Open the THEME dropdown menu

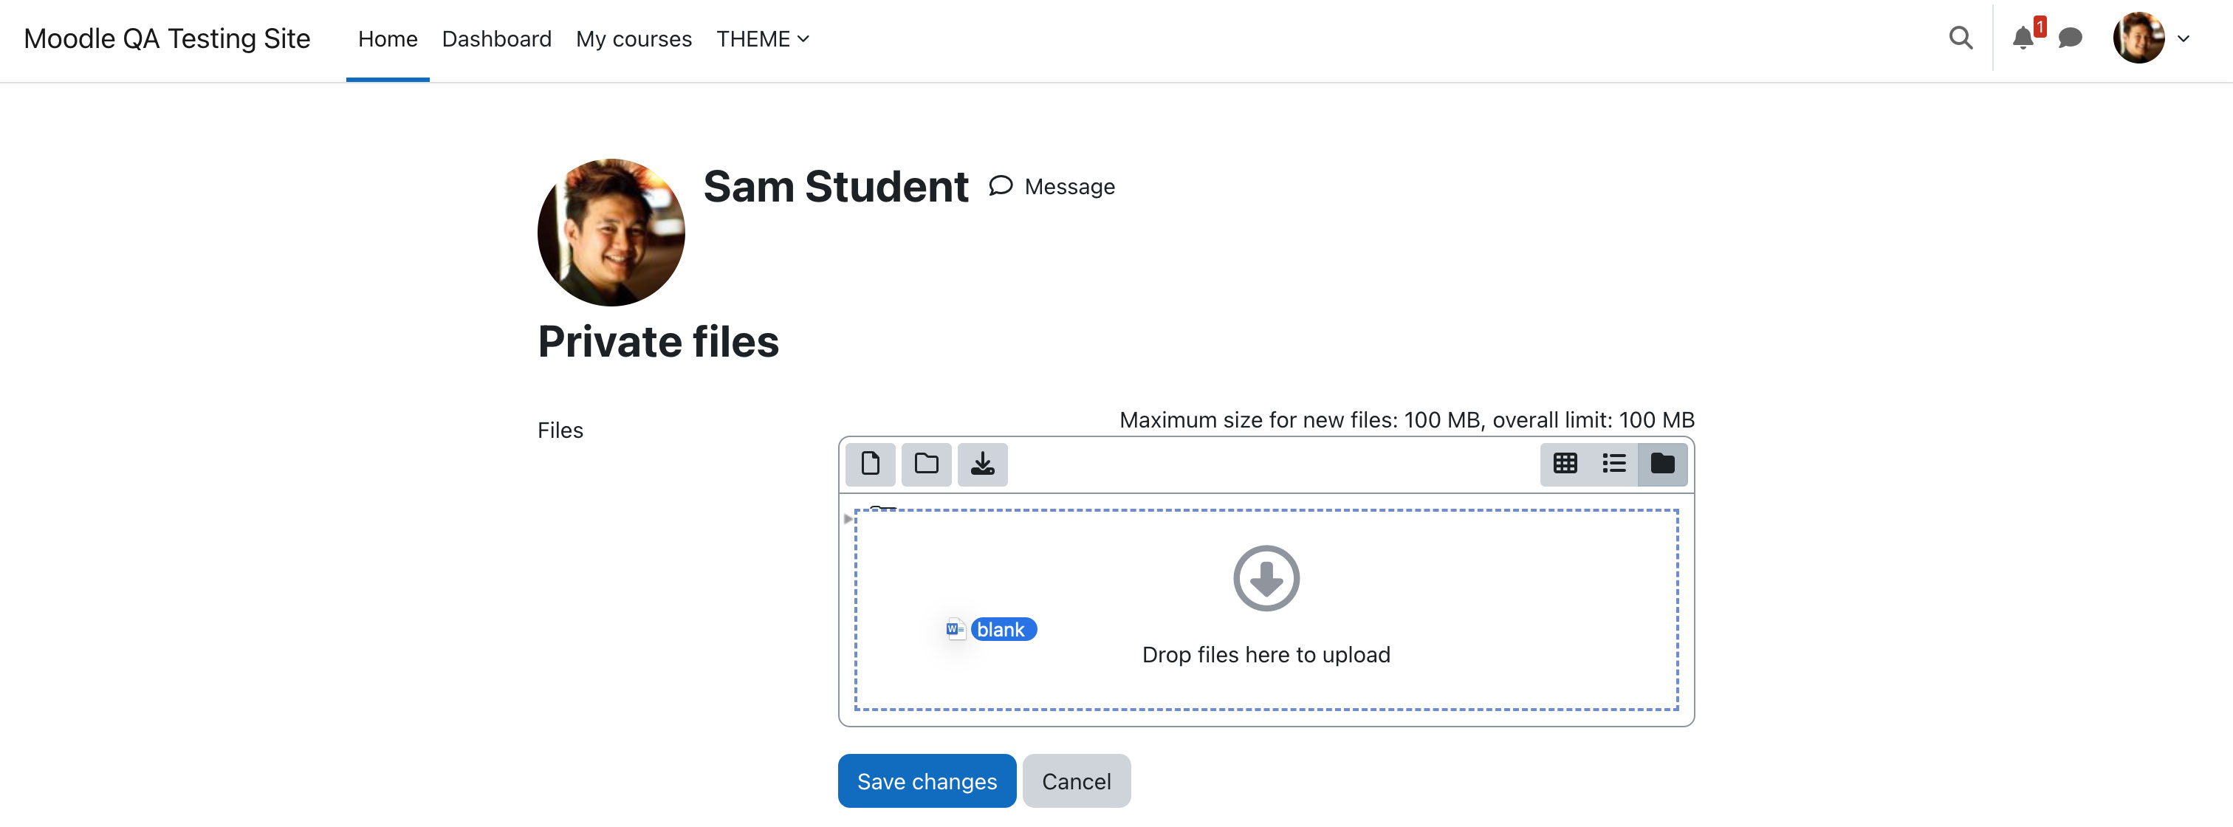[762, 39]
